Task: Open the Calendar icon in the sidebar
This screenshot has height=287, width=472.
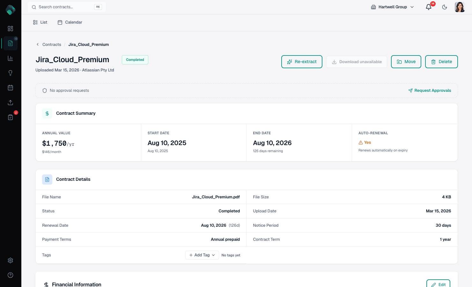Action: pyautogui.click(x=10, y=87)
